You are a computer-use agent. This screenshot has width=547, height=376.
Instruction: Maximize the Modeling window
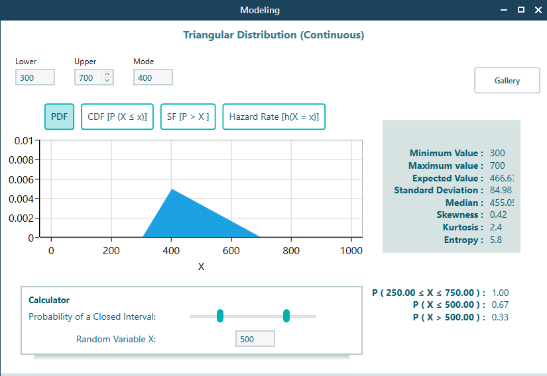pos(520,10)
